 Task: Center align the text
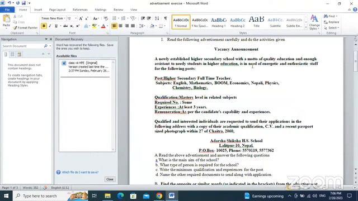tap(121, 26)
